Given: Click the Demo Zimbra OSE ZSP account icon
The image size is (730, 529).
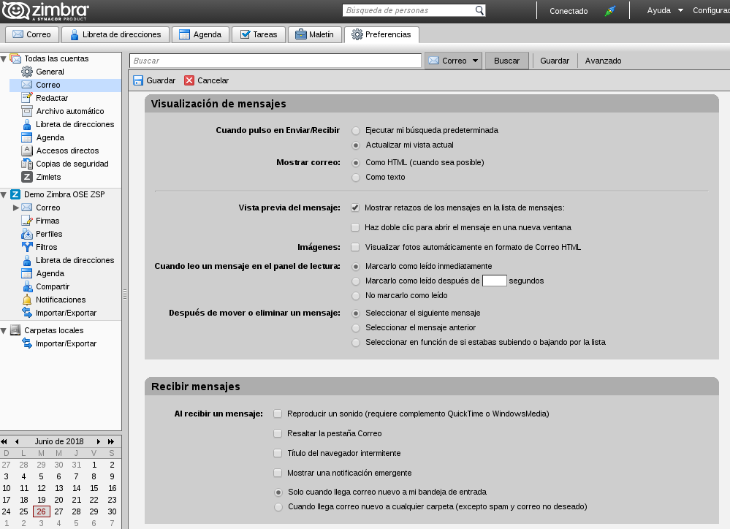Looking at the screenshot, I should tap(15, 194).
